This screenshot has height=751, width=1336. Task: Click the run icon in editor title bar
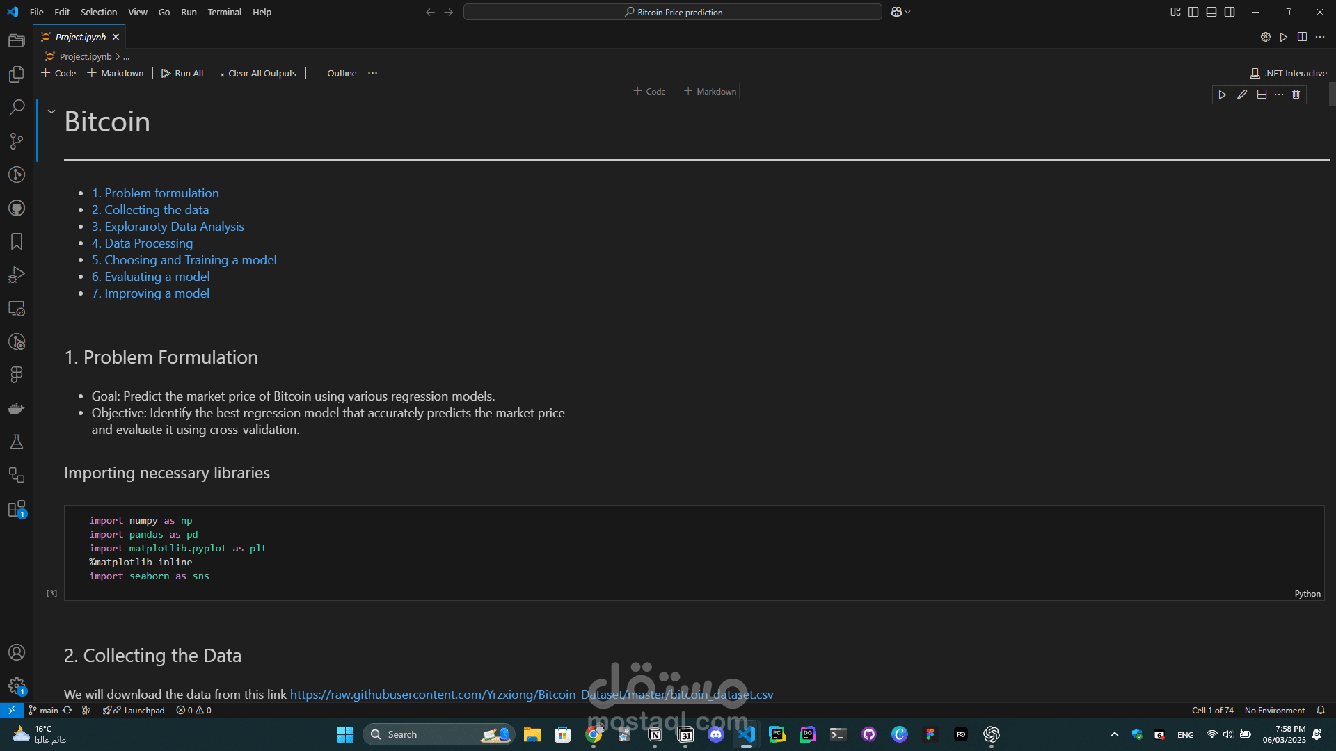click(1284, 37)
